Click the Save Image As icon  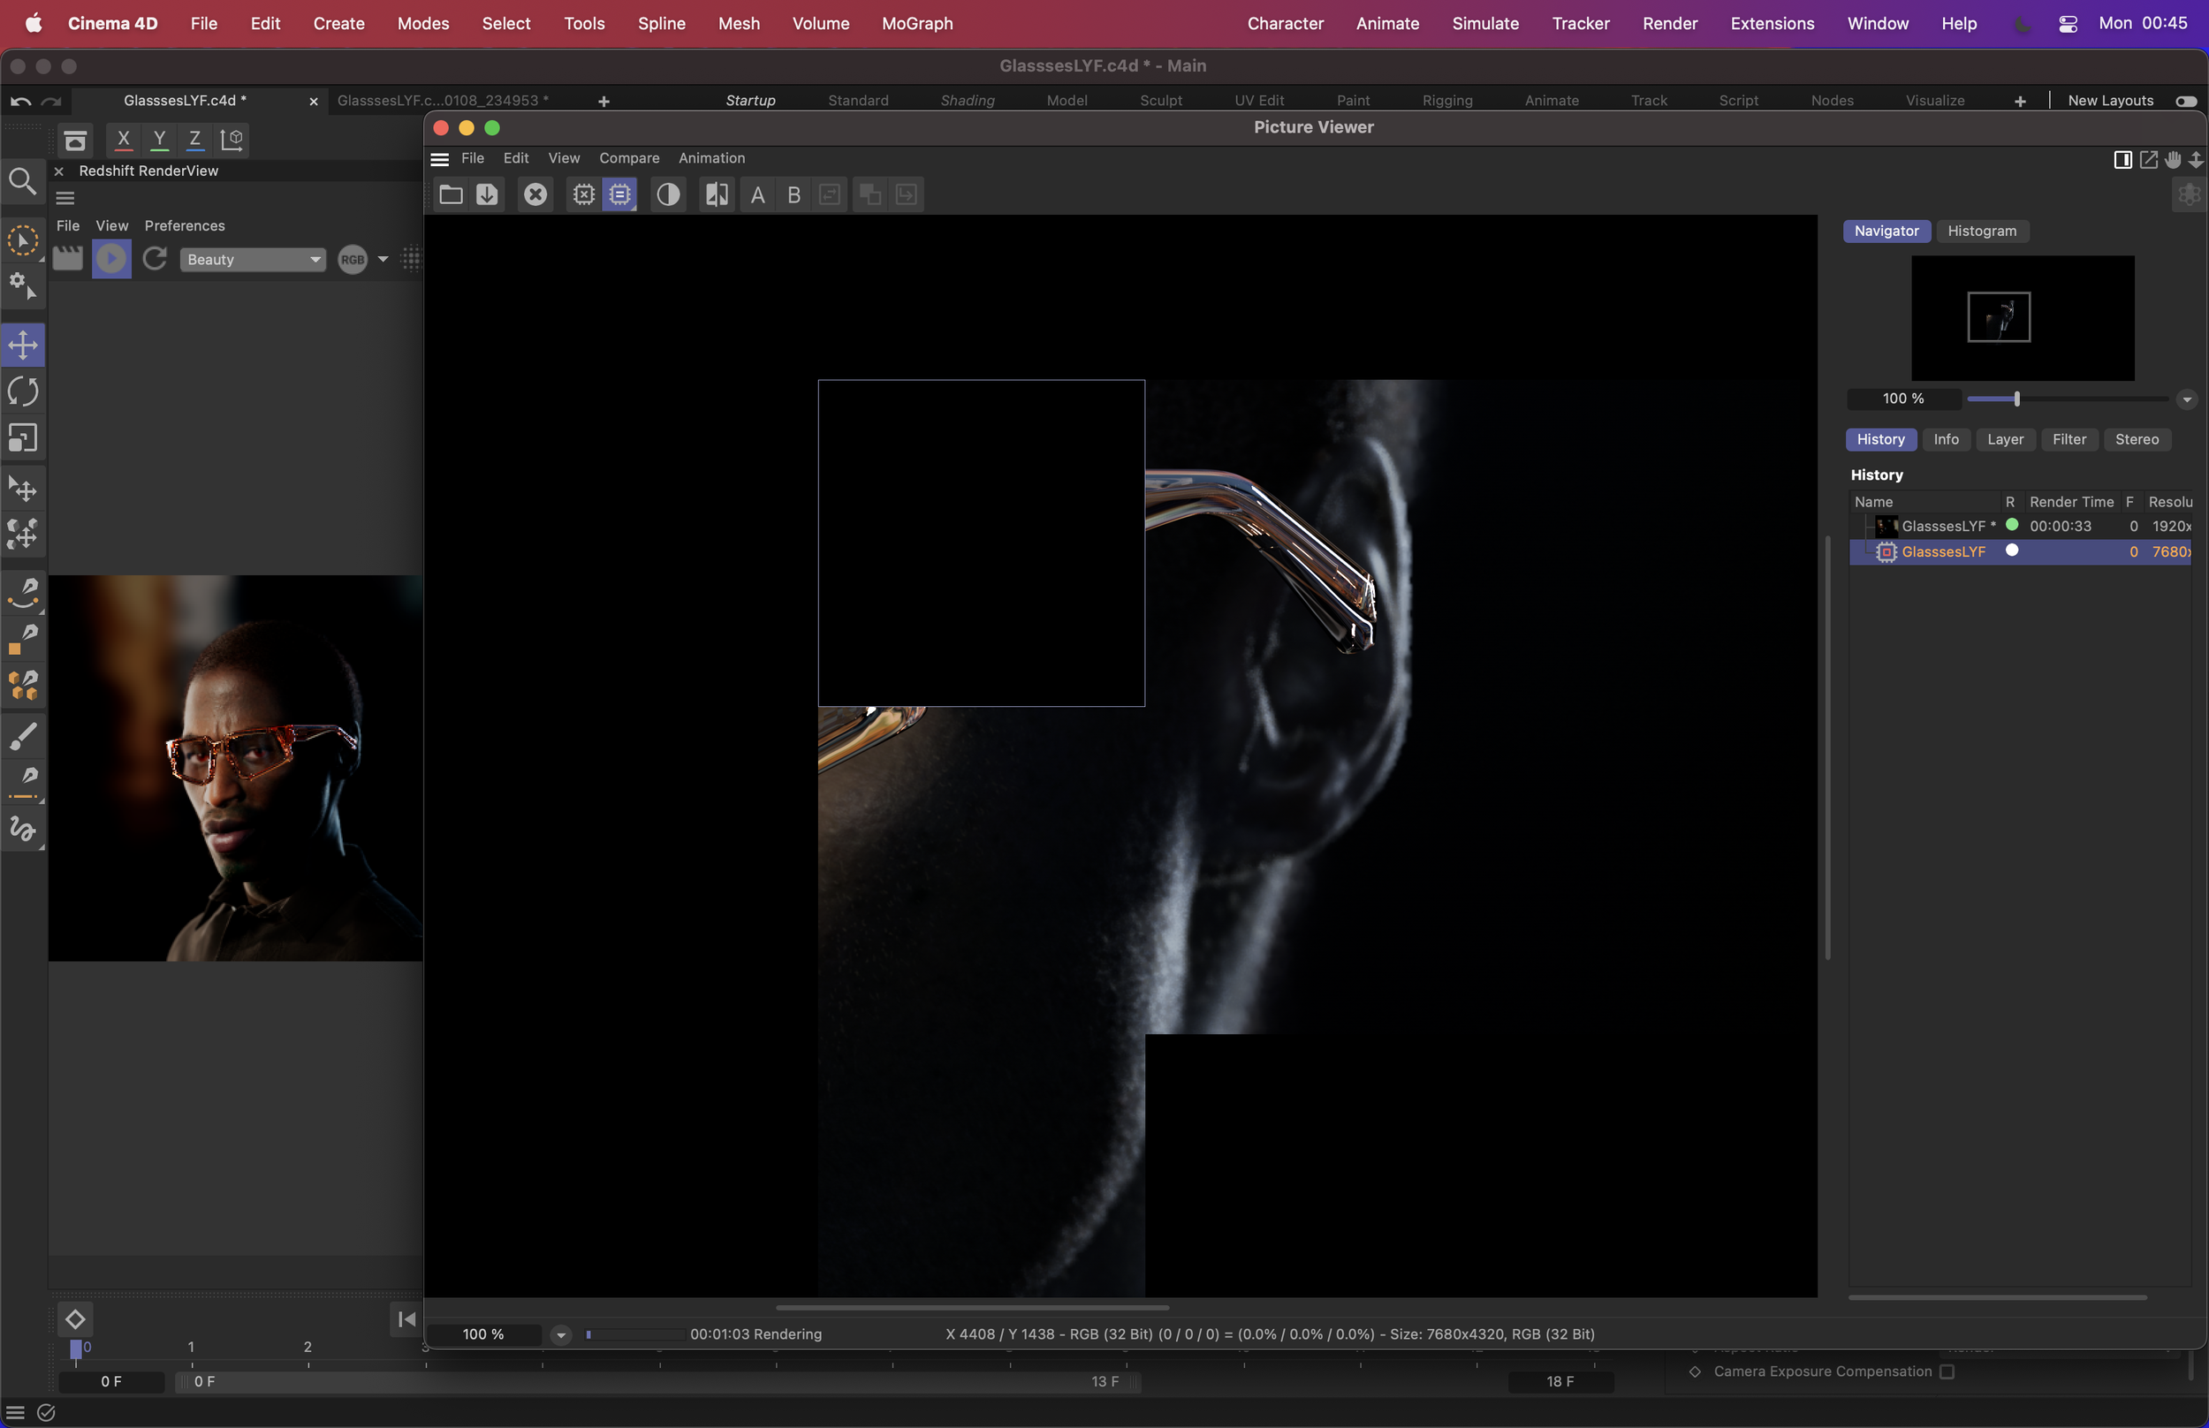[487, 194]
